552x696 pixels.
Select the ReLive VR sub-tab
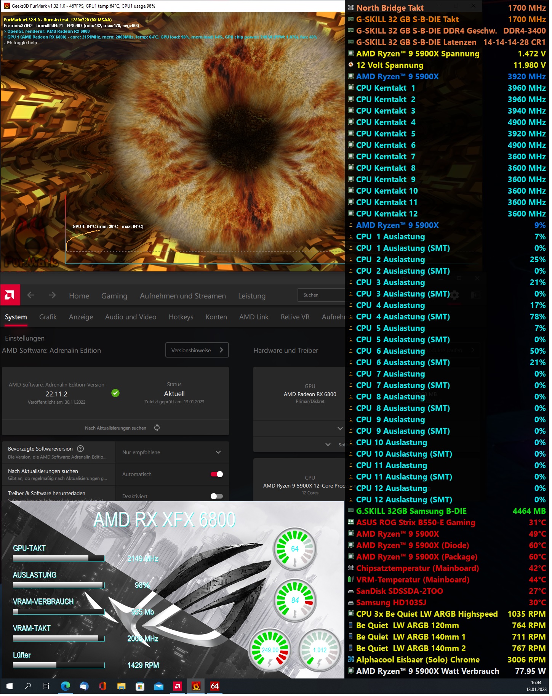295,317
